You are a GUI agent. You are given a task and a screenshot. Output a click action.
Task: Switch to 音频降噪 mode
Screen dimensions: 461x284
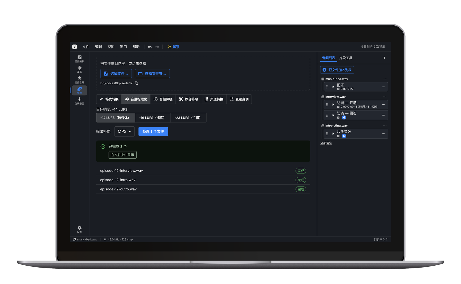pos(163,99)
